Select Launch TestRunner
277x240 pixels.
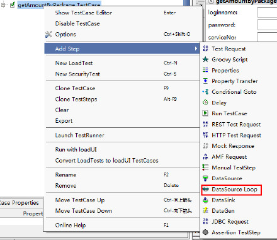[123, 135]
